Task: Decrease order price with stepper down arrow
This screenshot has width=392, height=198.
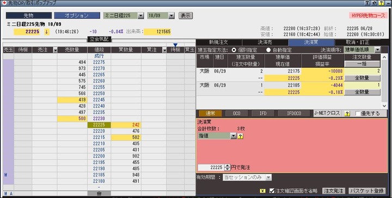Action: pyautogui.click(x=227, y=169)
